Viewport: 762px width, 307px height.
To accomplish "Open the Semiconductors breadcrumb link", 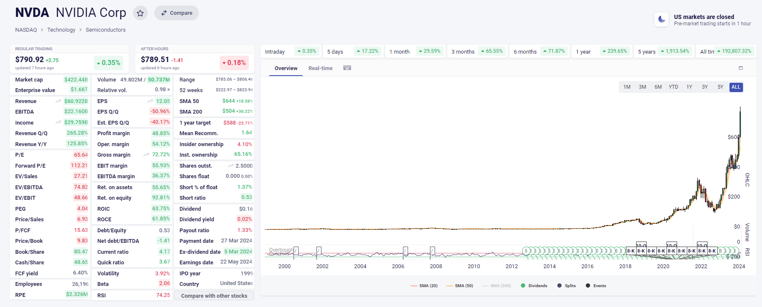I will click(106, 30).
